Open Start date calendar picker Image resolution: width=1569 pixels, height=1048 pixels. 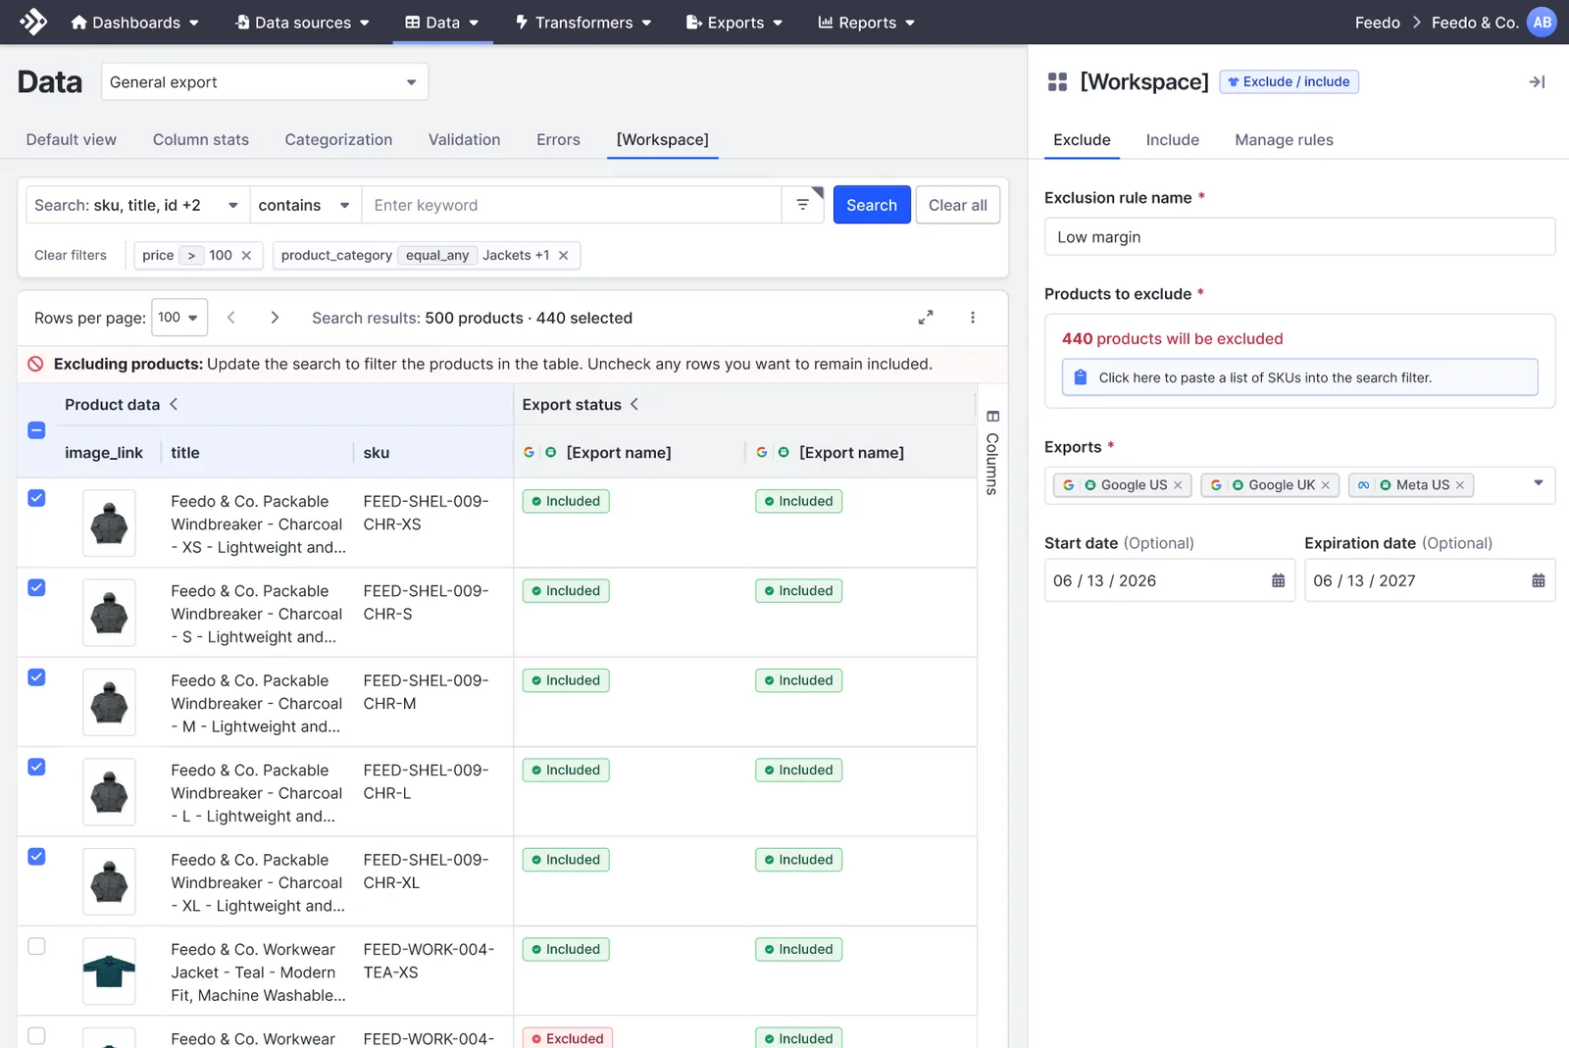tap(1278, 580)
